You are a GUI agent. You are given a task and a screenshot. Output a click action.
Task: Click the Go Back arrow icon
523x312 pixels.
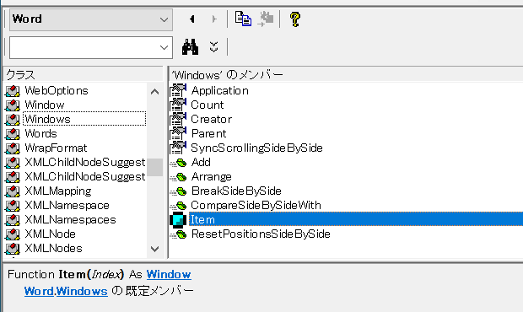pos(192,19)
